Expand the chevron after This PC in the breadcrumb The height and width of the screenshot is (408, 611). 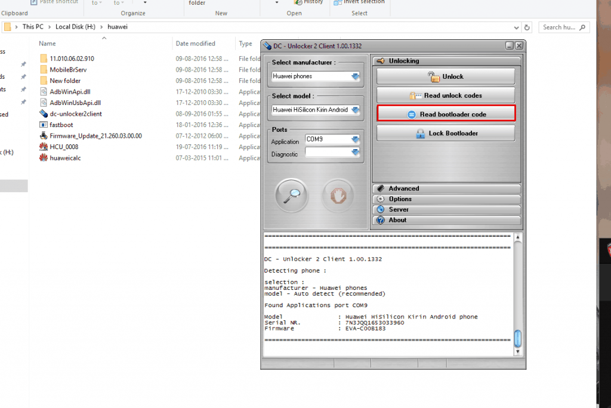(x=50, y=27)
